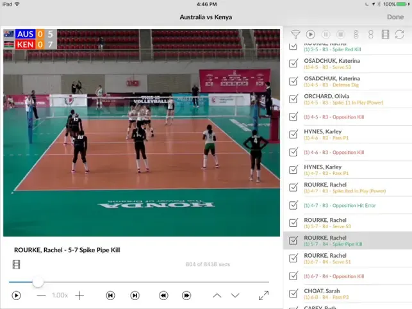Select the 4-5 Opposition Kill row
Viewport: 412px width, 309px height.
pyautogui.click(x=348, y=117)
